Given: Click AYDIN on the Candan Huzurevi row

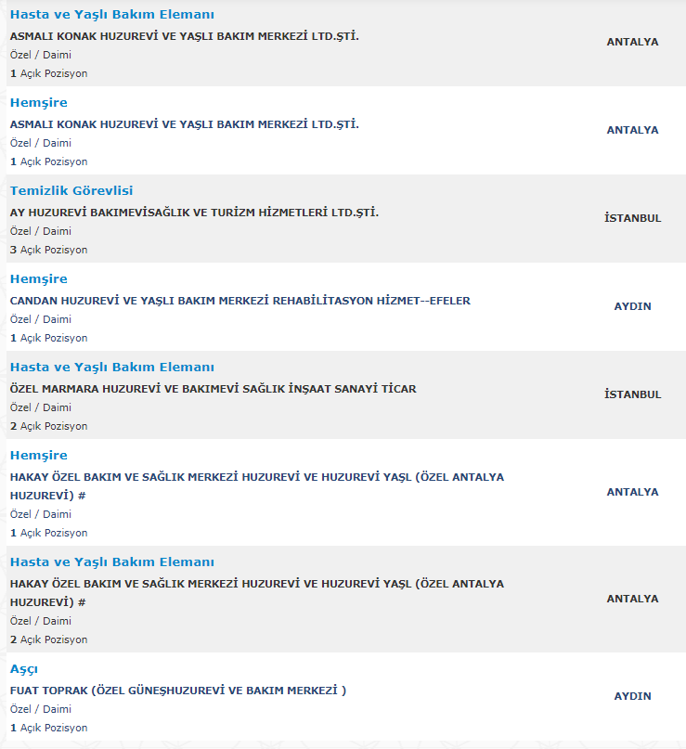Looking at the screenshot, I should tap(632, 306).
